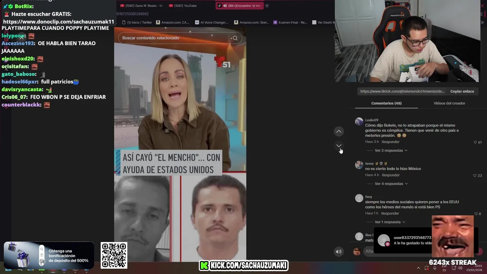Screen dimensions: 487x274
Task: Click the search magnifier in the TikTok search bar
Action: coord(235,38)
